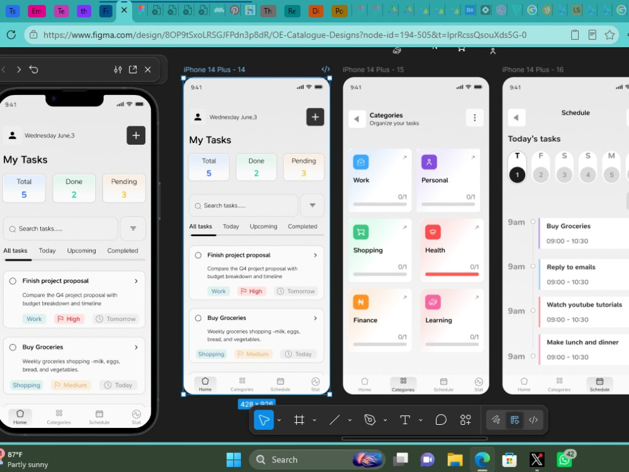
Task: Select the iPhone 14 Plus - 15 frame label
Action: (x=373, y=70)
